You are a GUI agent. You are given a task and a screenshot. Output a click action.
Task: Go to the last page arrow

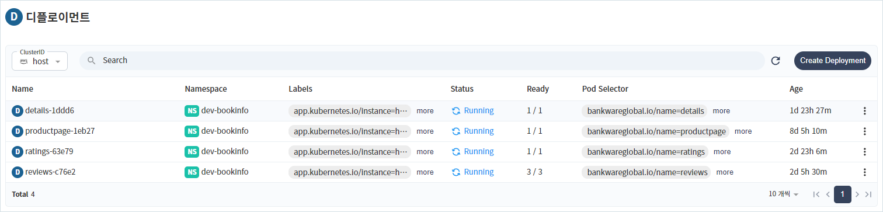pyautogui.click(x=868, y=194)
